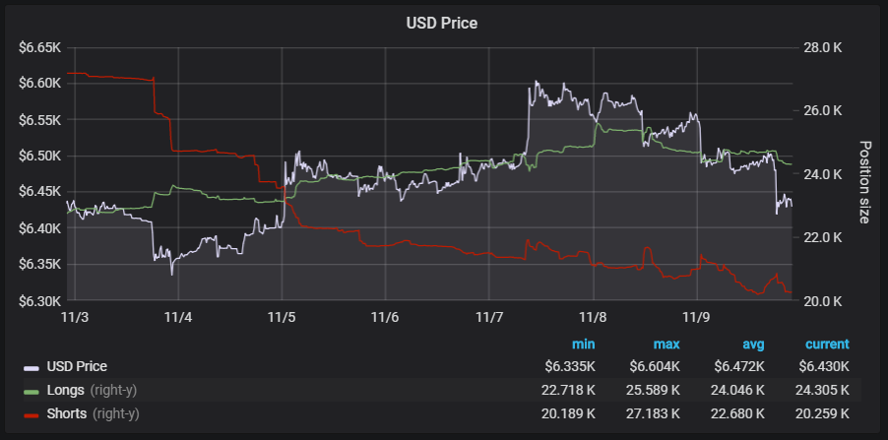This screenshot has height=440, width=888.
Task: Open the red Shorts legend color picker
Action: [x=32, y=414]
